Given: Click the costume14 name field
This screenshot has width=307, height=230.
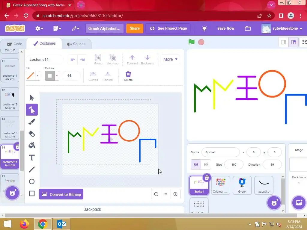Looking at the screenshot, I should point(44,60).
